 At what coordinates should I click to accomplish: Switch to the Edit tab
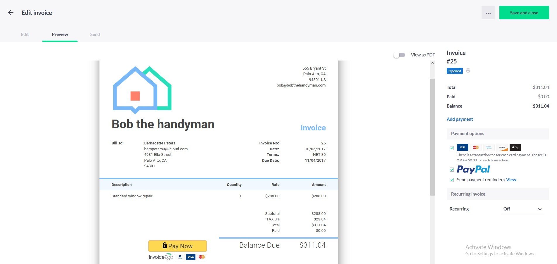(x=25, y=34)
